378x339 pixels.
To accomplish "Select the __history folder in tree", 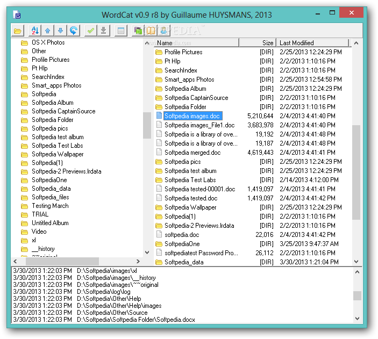I will [x=43, y=249].
